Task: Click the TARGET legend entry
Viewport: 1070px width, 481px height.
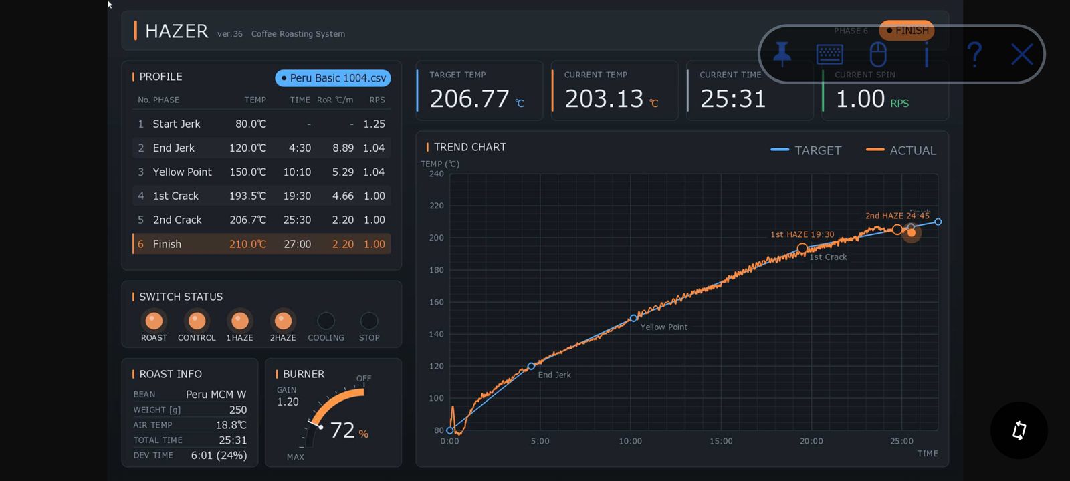Action: (x=806, y=150)
